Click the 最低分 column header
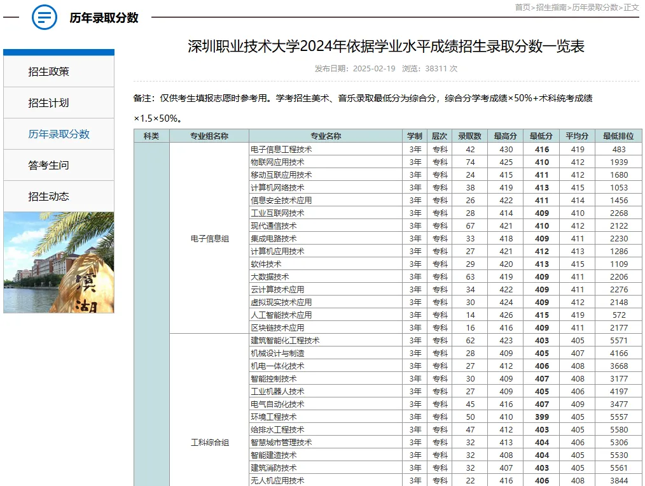645x486 pixels. (x=541, y=136)
